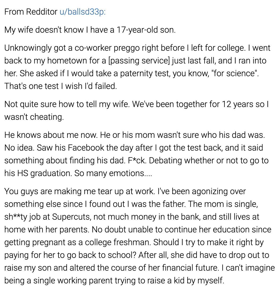Open the u/ballsd33p Redditor profile link
Viewport: 280px width, 298px height.
click(x=83, y=12)
